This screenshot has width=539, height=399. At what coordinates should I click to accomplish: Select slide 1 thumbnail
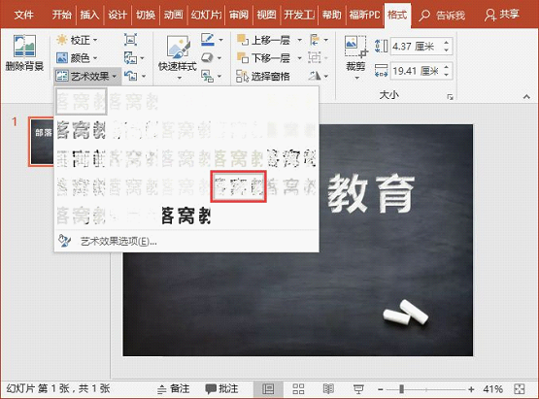[x=41, y=142]
